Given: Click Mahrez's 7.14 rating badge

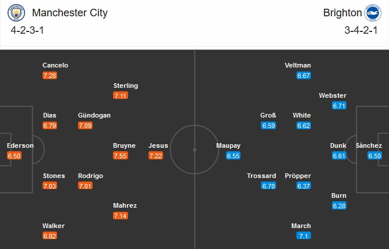Looking at the screenshot, I should (121, 216).
